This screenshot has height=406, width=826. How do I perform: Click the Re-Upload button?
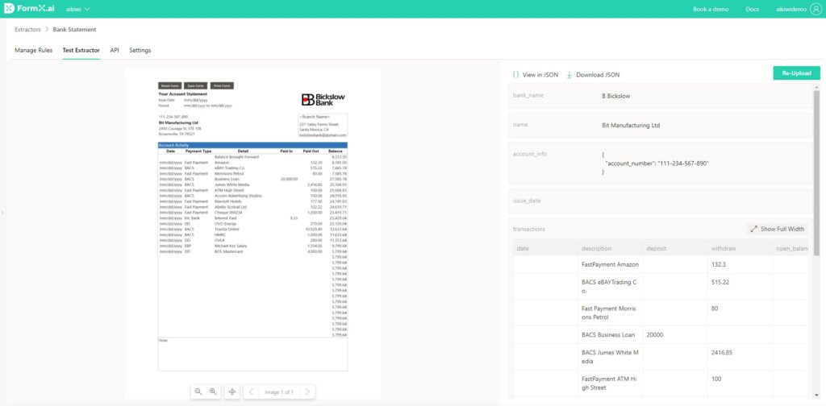tap(796, 73)
